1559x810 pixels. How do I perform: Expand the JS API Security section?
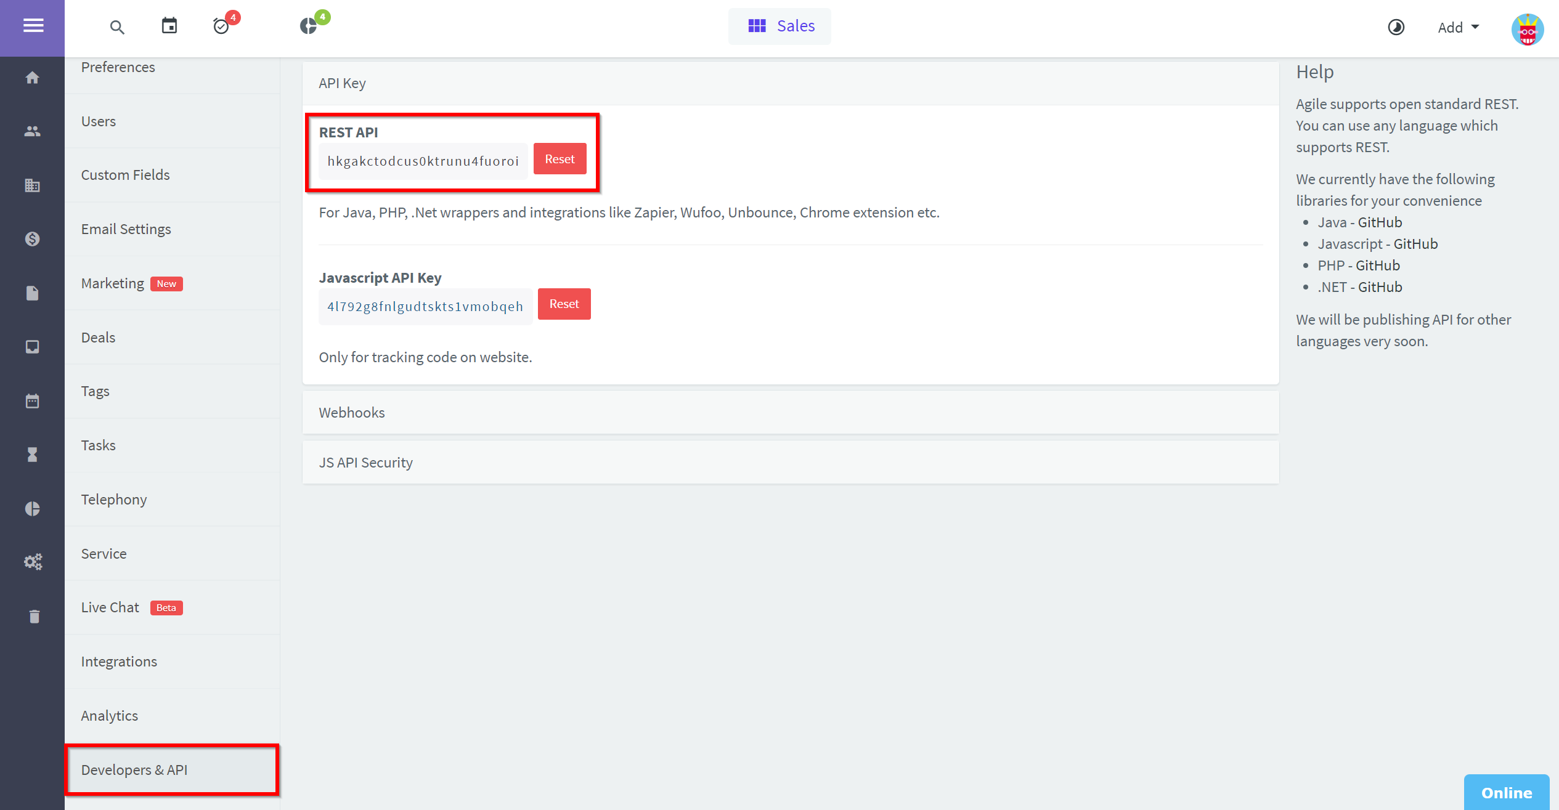point(791,463)
